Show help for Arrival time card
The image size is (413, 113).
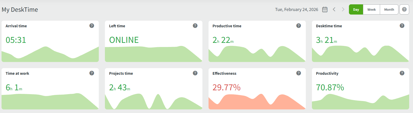click(92, 26)
